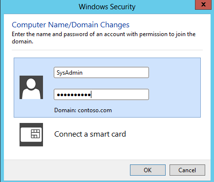Focus the masked password field
The width and height of the screenshot is (214, 182).
click(x=101, y=94)
